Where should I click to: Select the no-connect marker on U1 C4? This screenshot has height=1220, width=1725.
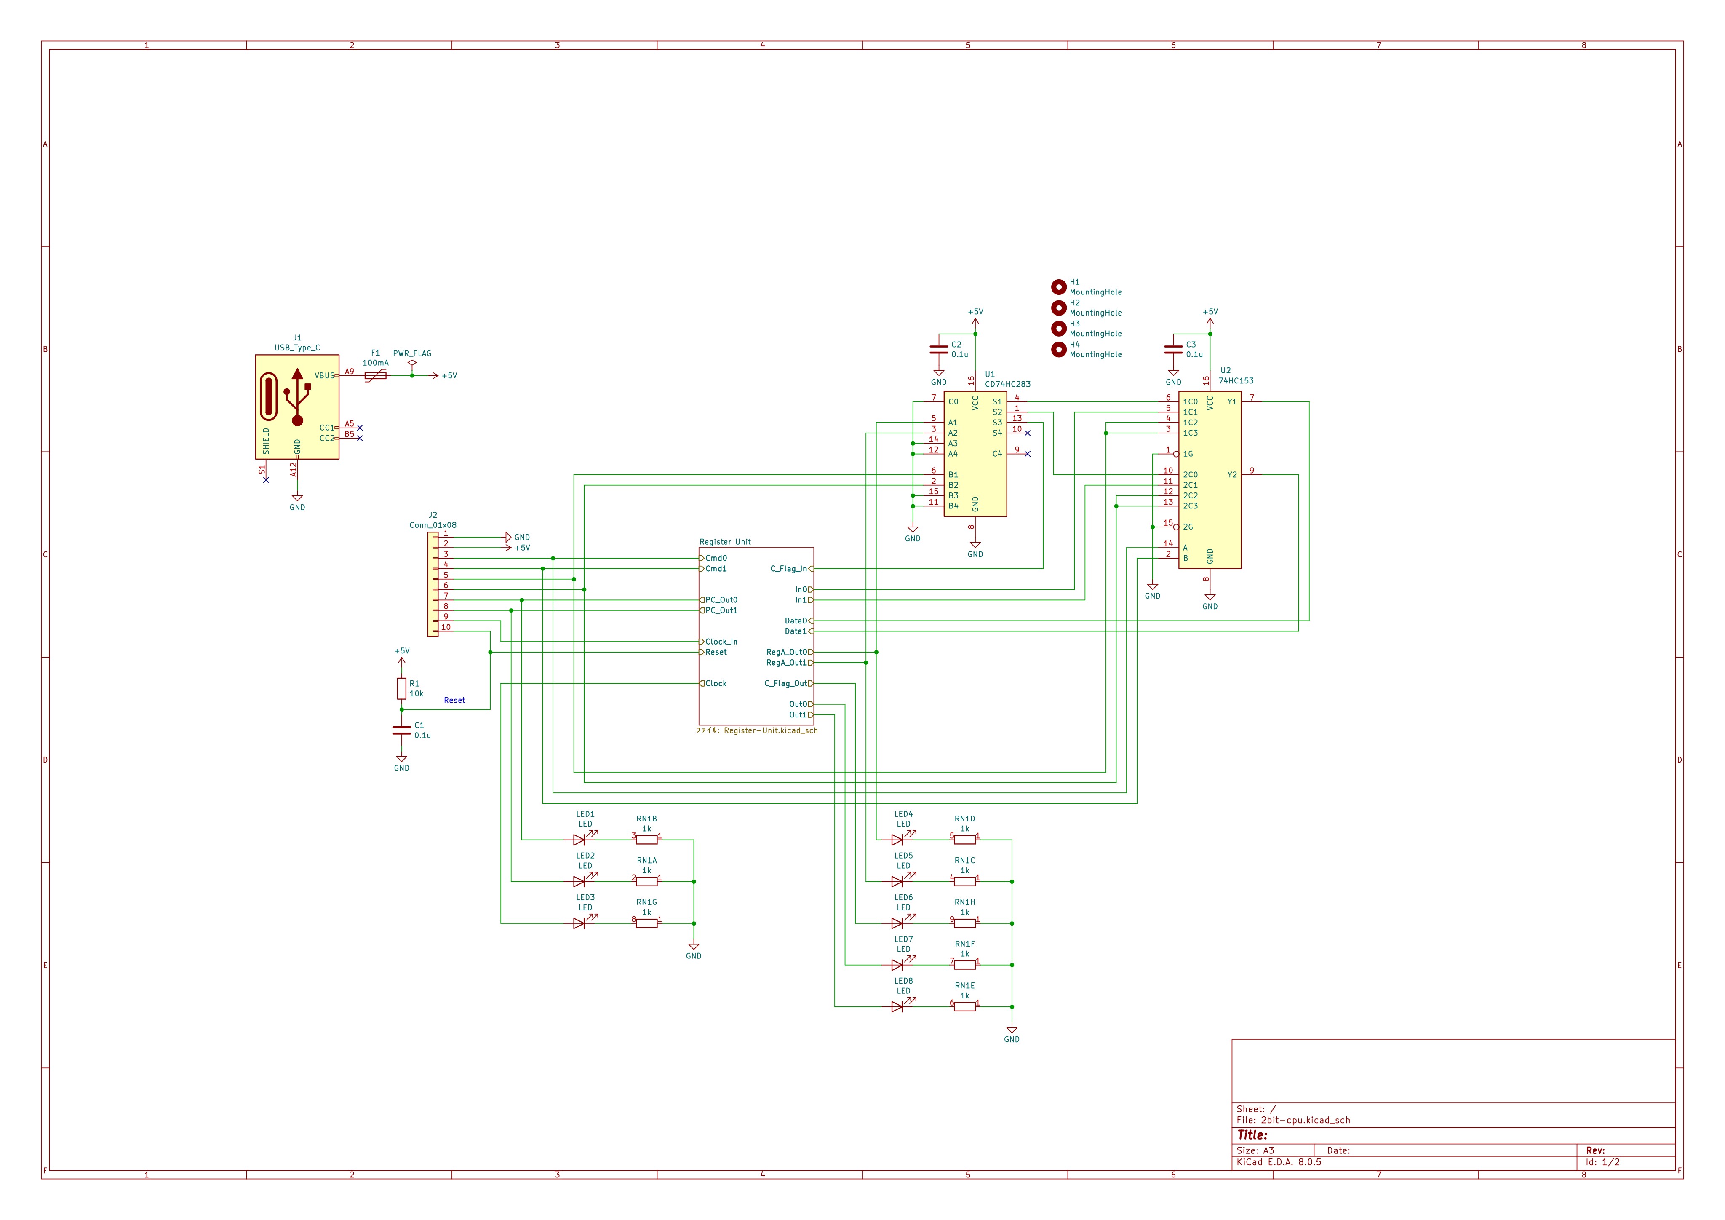coord(1028,454)
